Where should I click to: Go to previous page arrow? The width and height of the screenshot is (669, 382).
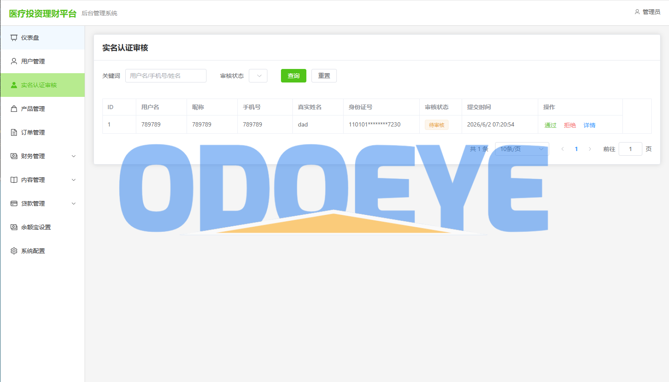click(562, 149)
